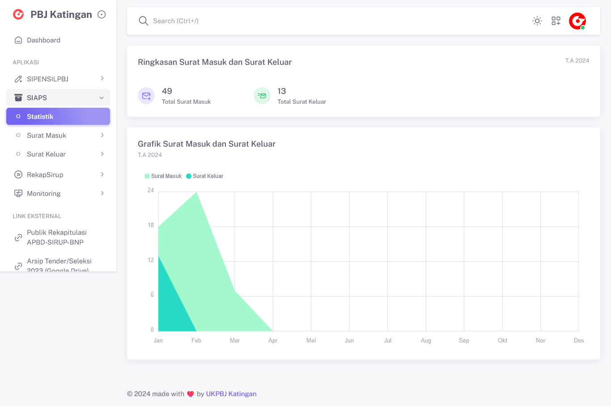This screenshot has width=611, height=406.
Task: Click the Arsip Tender/Seleksi link icon
Action: click(x=18, y=266)
